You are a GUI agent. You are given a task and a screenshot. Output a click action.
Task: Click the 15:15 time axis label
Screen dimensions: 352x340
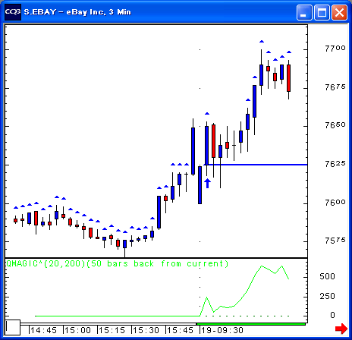(112, 330)
